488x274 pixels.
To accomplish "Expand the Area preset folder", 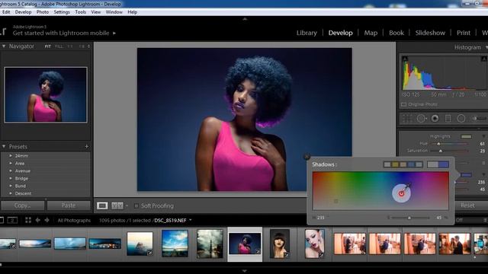I will tap(11, 163).
